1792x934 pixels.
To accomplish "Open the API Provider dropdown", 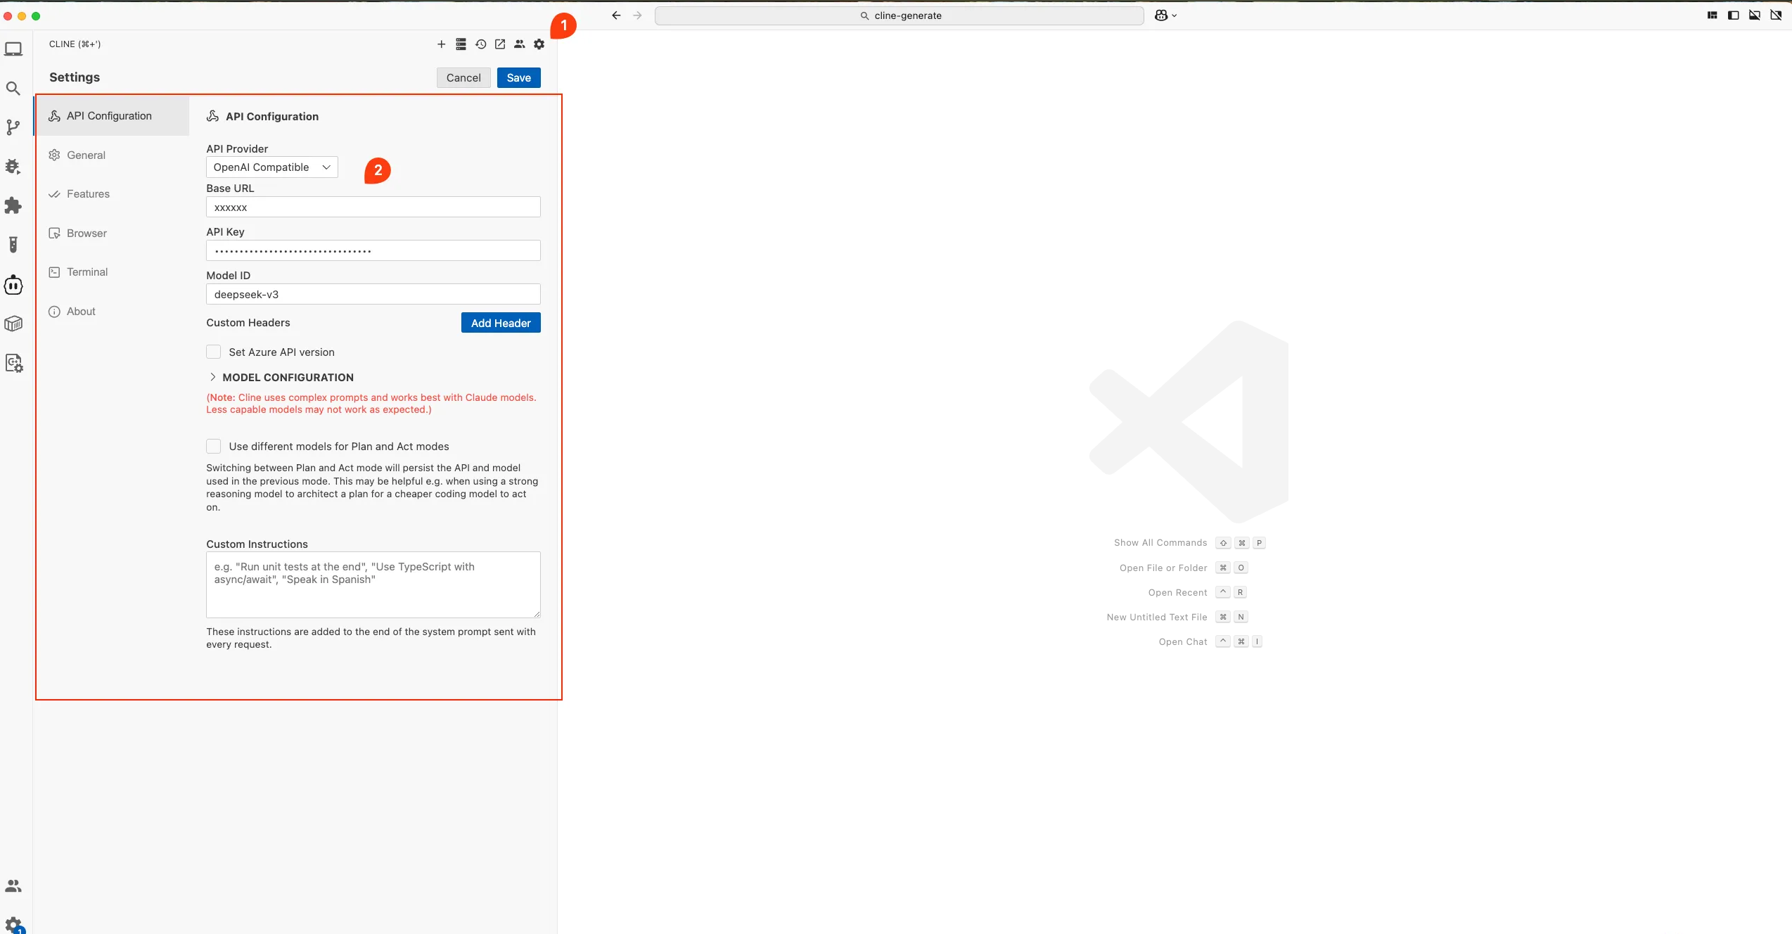I will click(x=271, y=167).
